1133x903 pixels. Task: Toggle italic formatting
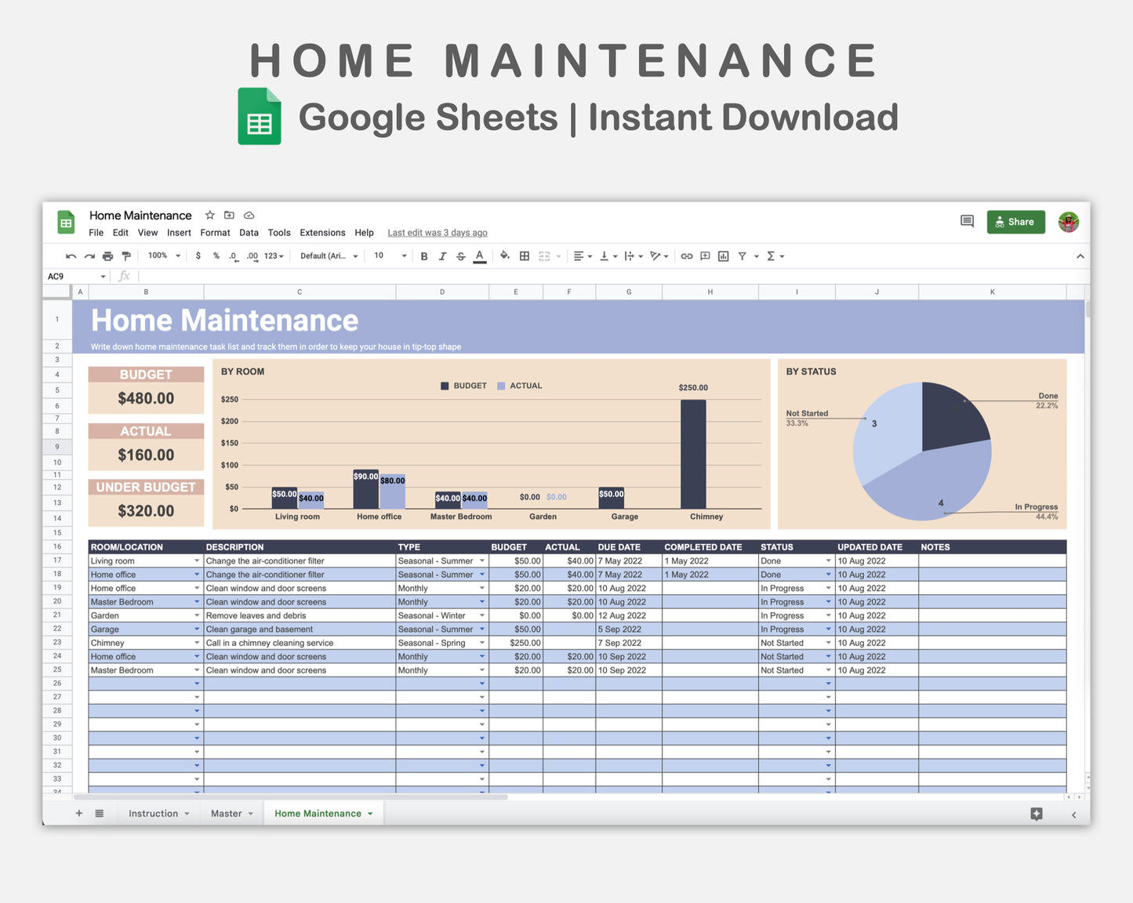(442, 256)
